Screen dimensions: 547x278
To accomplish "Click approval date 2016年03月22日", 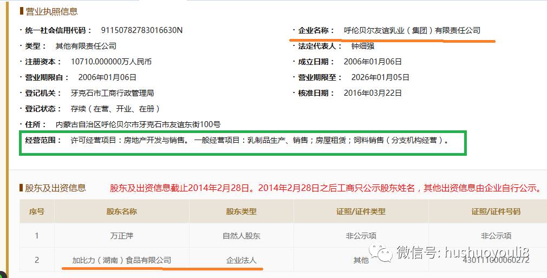I will (373, 93).
